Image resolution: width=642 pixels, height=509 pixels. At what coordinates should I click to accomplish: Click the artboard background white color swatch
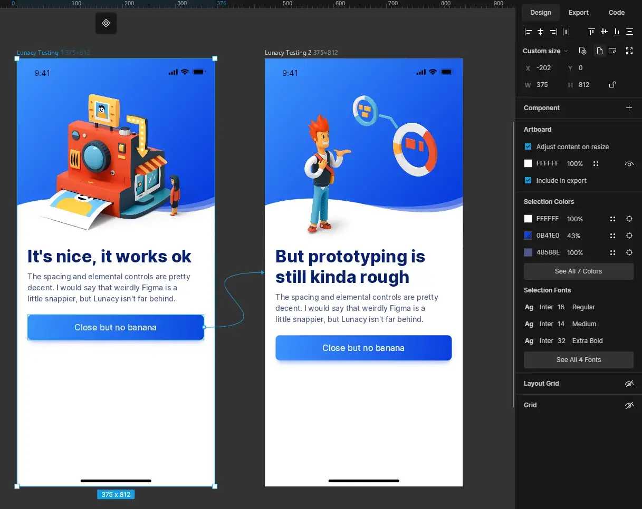click(528, 164)
